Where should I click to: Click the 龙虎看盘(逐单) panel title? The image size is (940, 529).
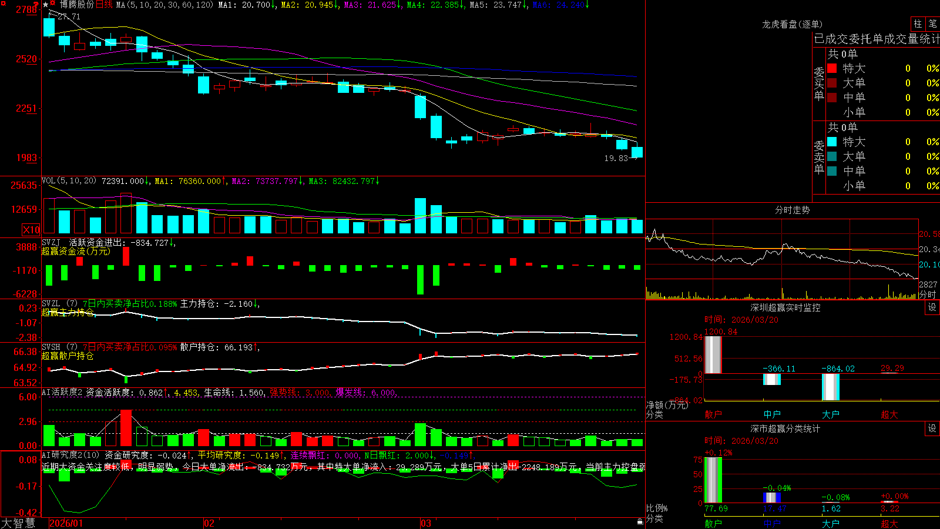(792, 24)
